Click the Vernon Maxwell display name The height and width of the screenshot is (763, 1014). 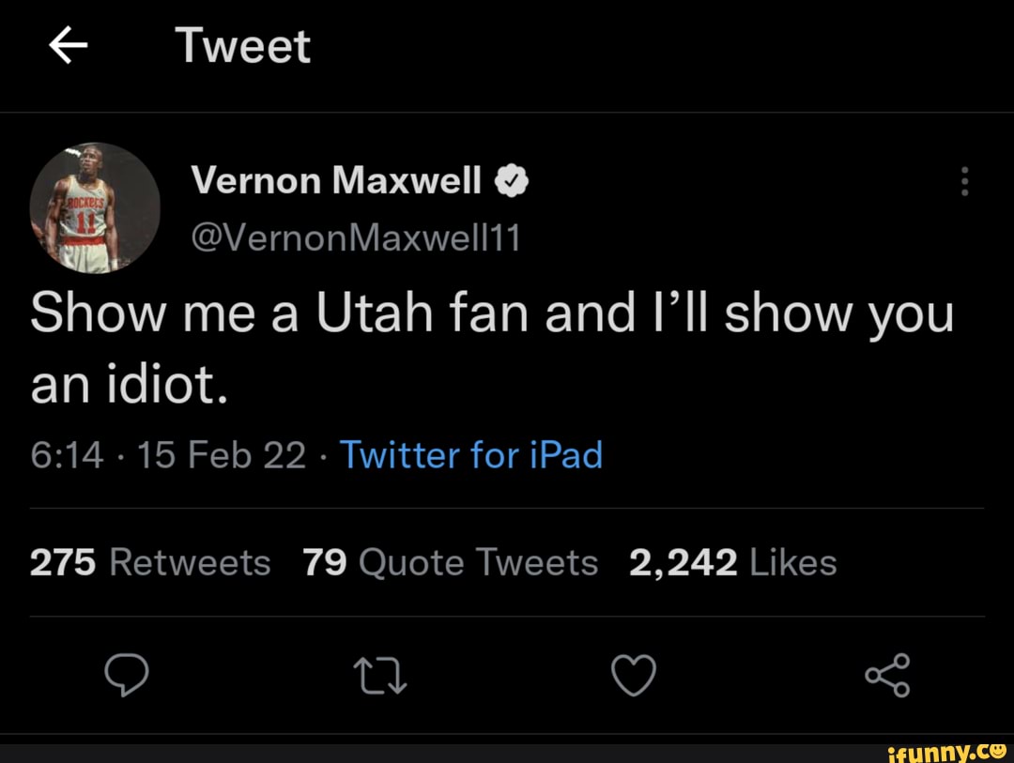click(336, 180)
